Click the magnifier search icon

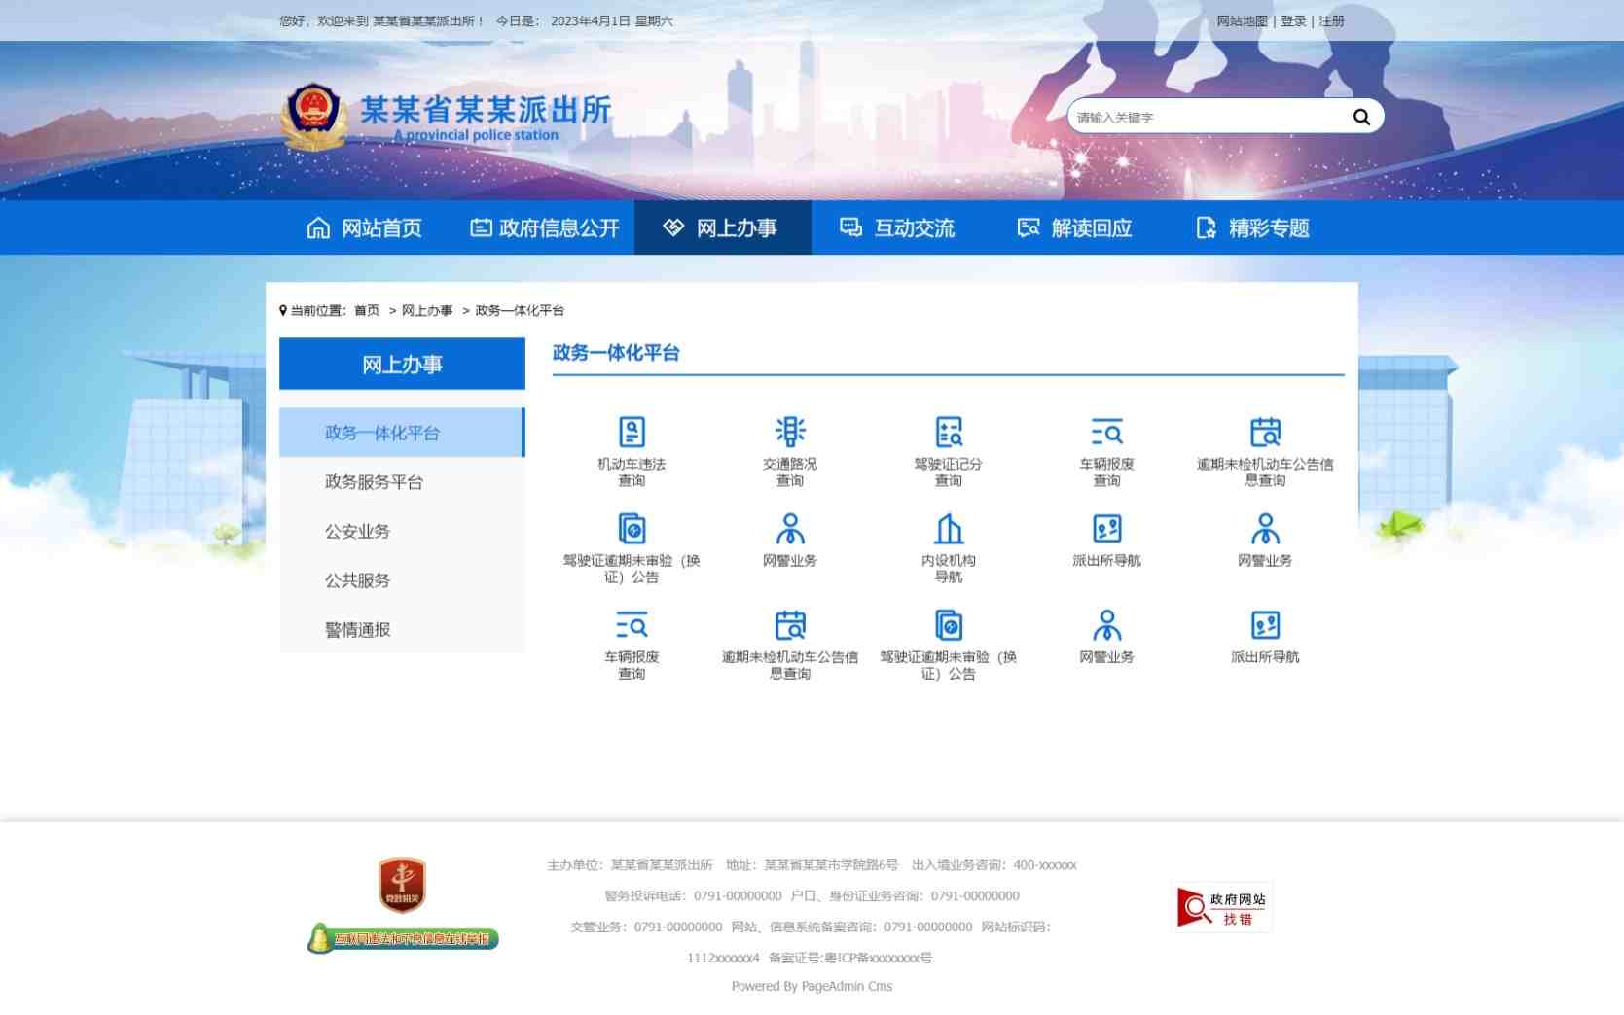[x=1361, y=117]
